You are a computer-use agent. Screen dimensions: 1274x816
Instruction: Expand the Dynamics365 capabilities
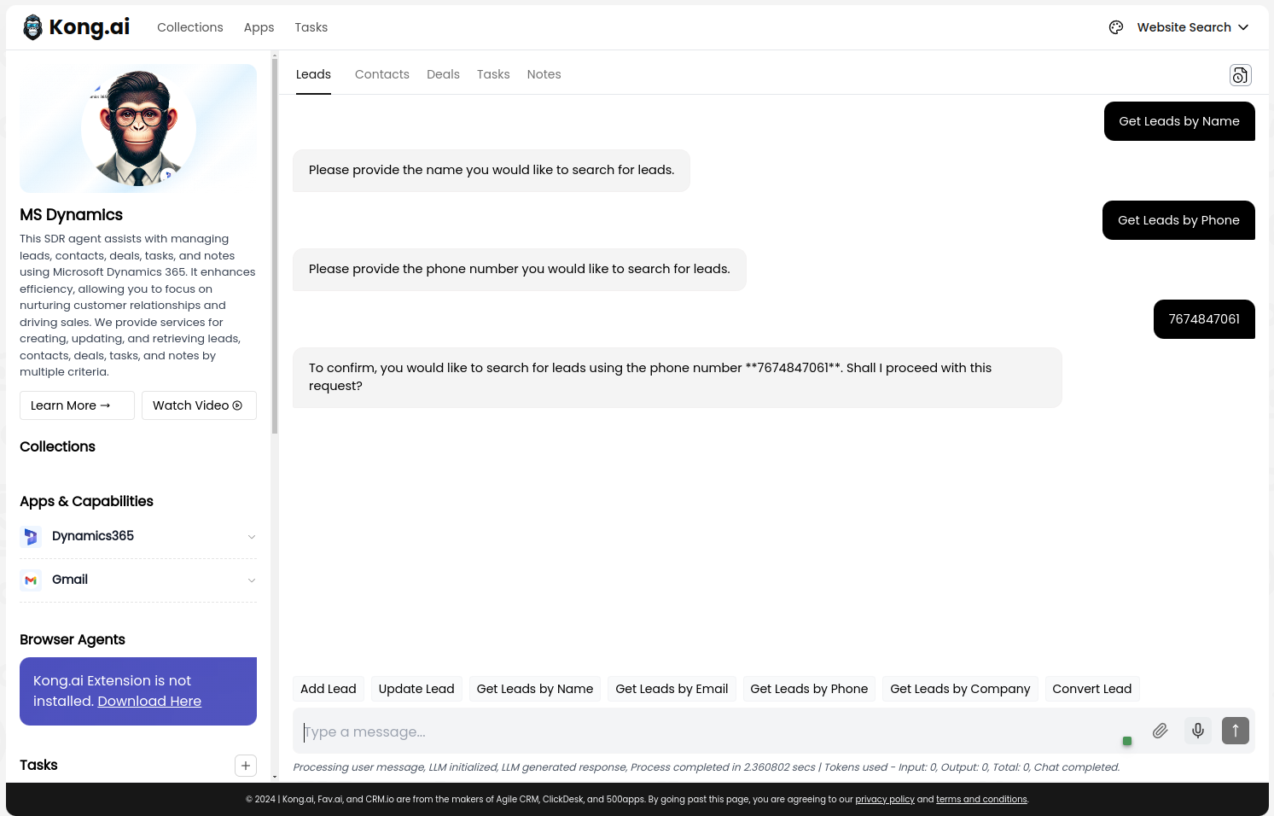click(252, 537)
